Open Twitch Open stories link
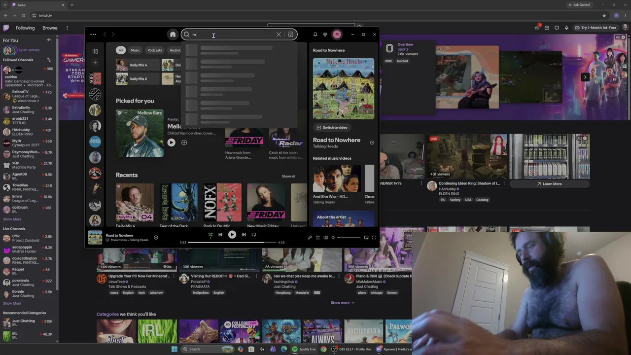 pyautogui.click(x=29, y=50)
